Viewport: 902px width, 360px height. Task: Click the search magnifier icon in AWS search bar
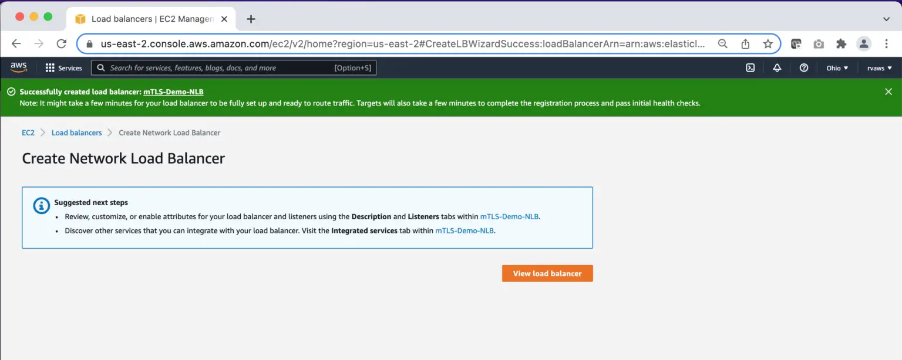coord(101,68)
